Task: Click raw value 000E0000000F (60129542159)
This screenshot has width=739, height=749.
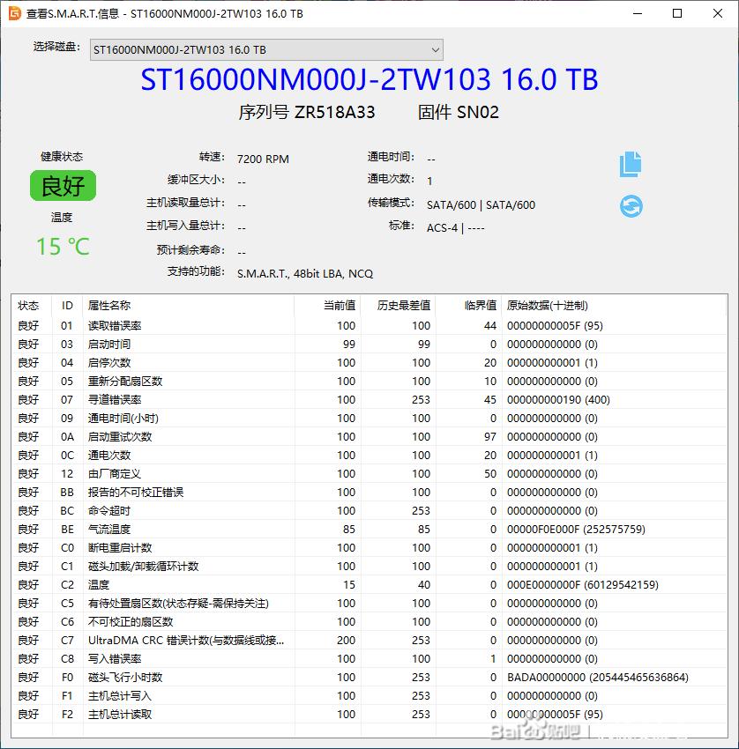Action: [583, 585]
